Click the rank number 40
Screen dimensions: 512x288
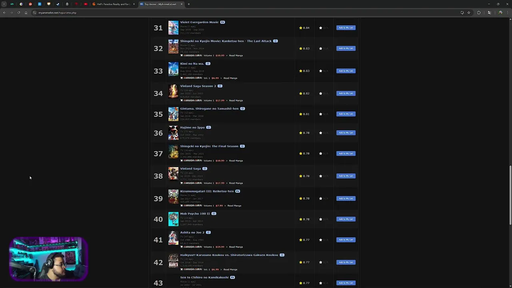pos(158,219)
